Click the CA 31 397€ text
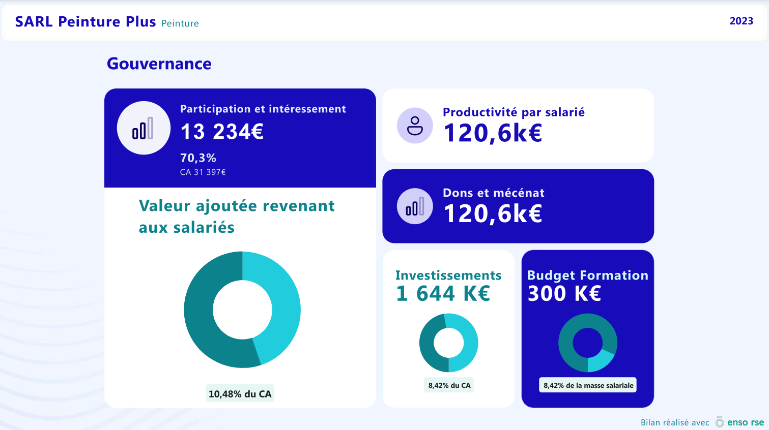The image size is (769, 430). [x=203, y=172]
